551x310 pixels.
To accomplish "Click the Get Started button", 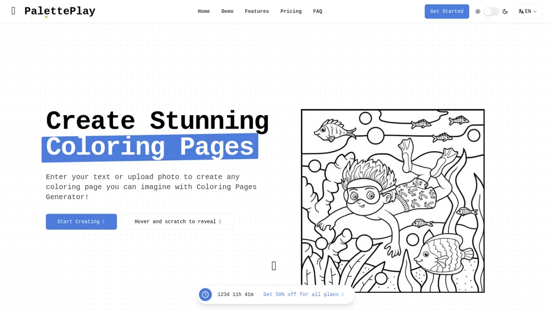I will point(447,11).
